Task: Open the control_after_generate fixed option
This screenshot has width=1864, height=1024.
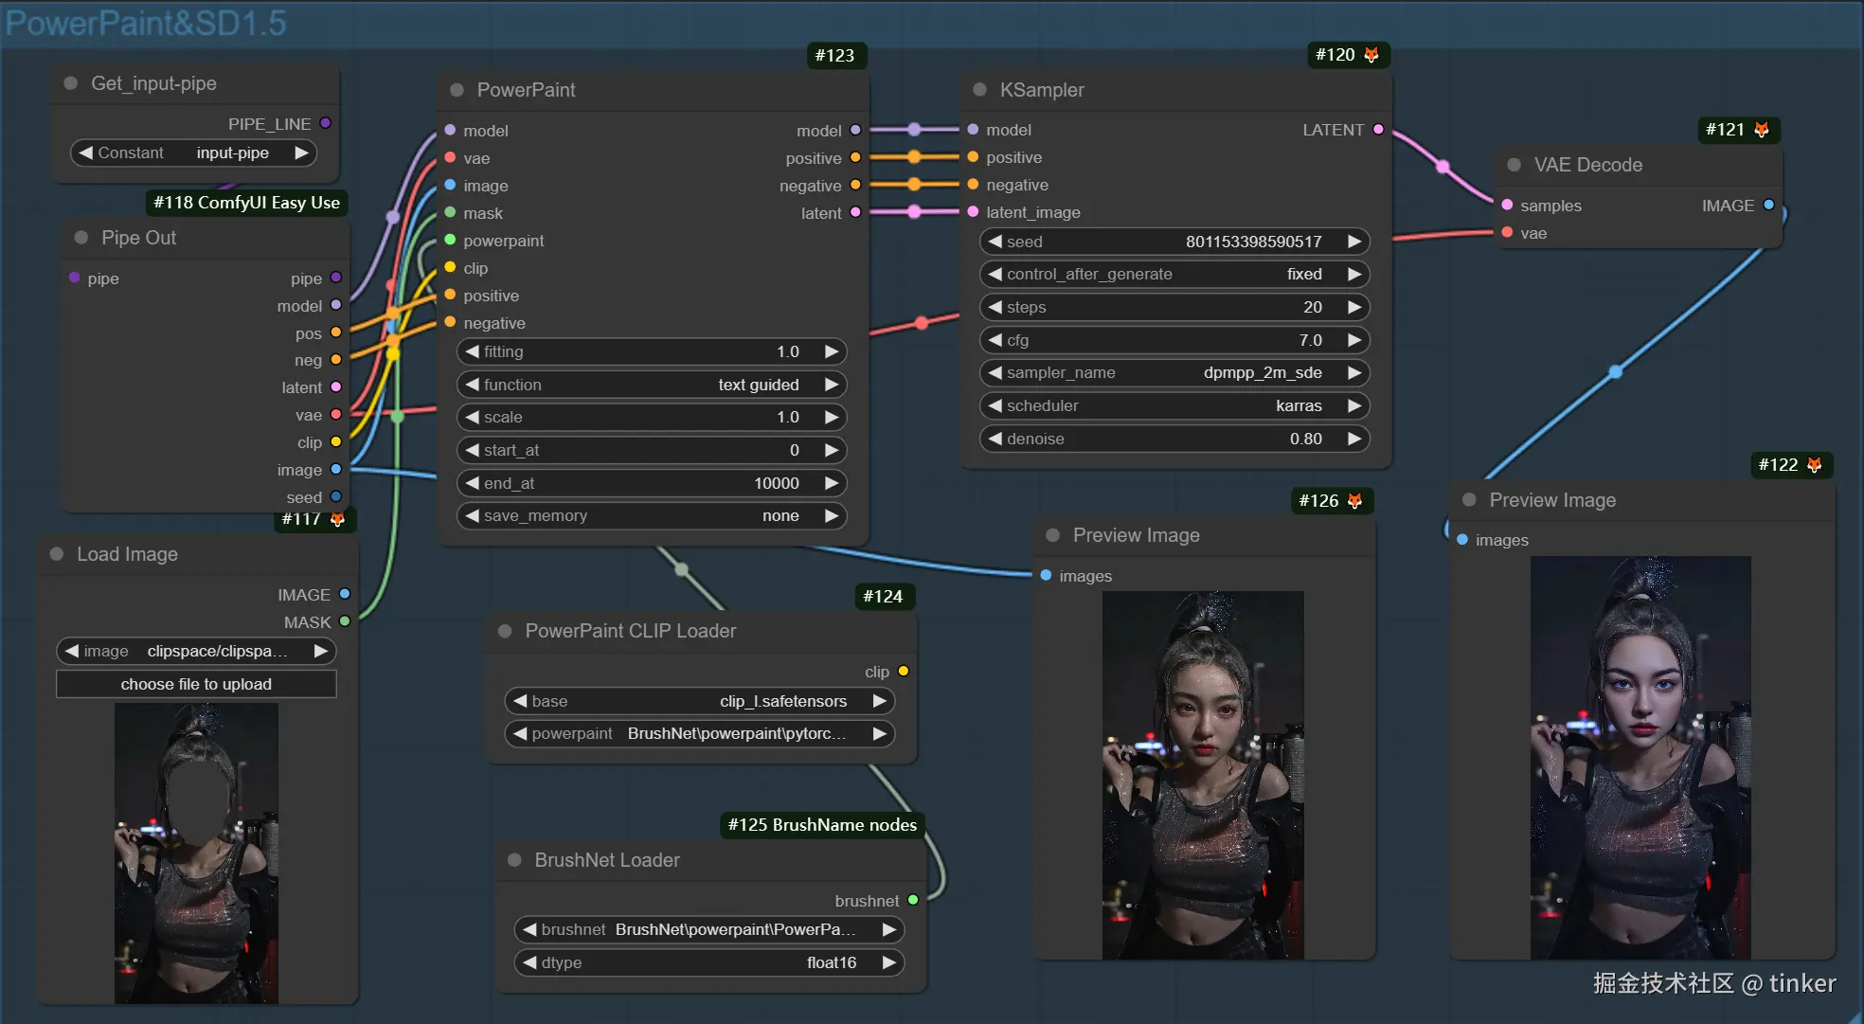Action: pyautogui.click(x=1174, y=275)
